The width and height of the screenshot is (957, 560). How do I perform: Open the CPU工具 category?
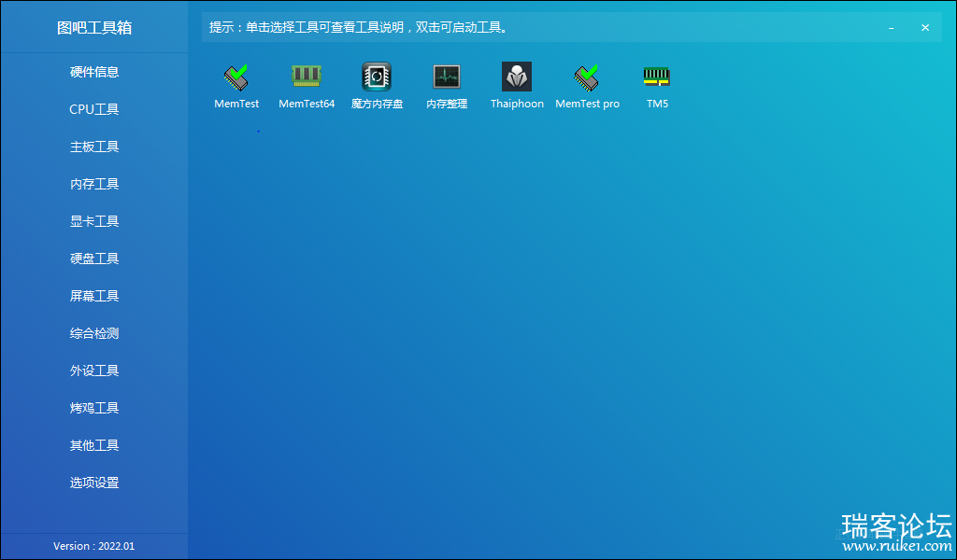point(94,109)
